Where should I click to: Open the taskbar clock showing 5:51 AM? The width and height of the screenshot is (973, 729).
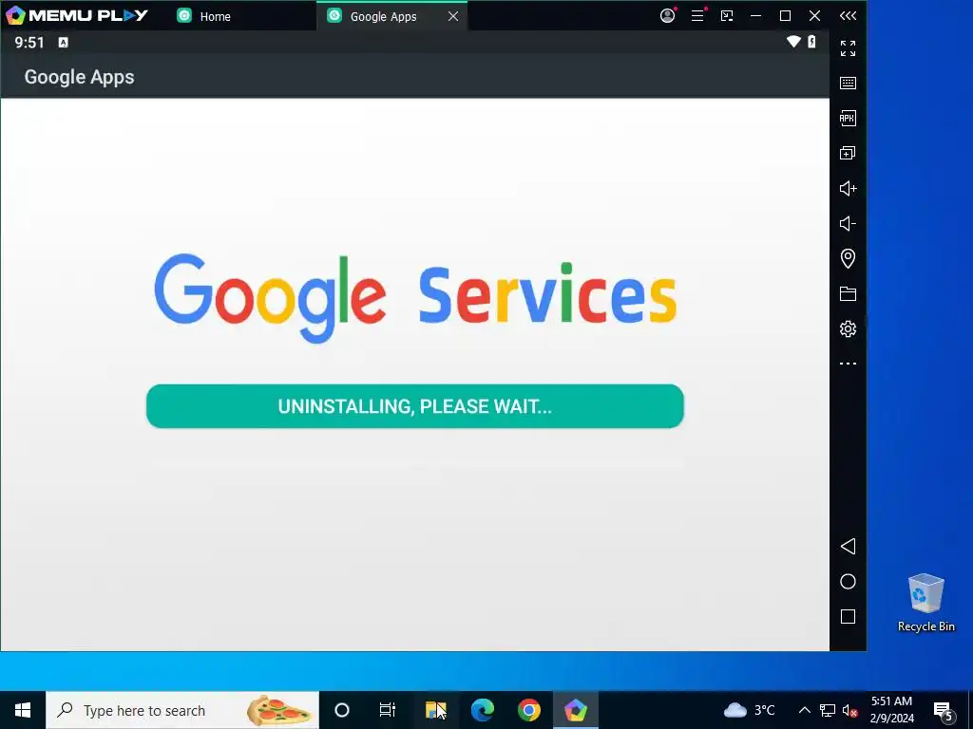[891, 710]
